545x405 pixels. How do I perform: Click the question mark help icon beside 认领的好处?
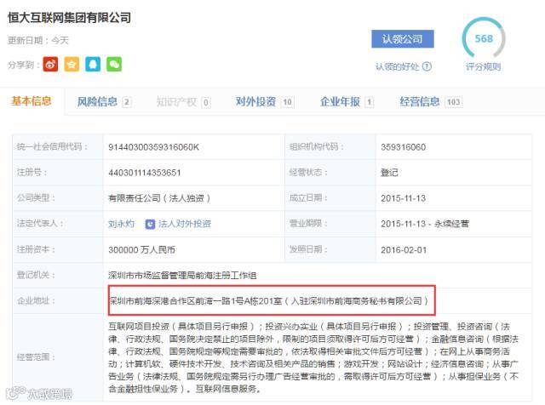click(x=427, y=66)
